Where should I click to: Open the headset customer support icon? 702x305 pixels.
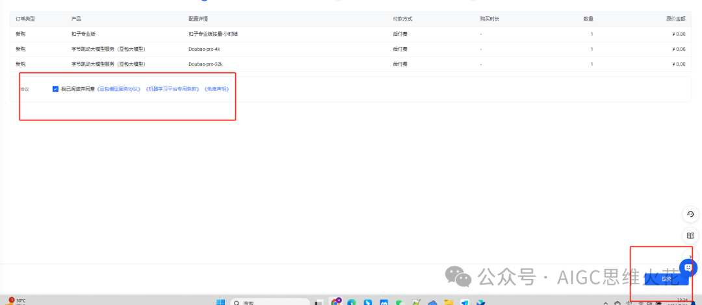[690, 215]
